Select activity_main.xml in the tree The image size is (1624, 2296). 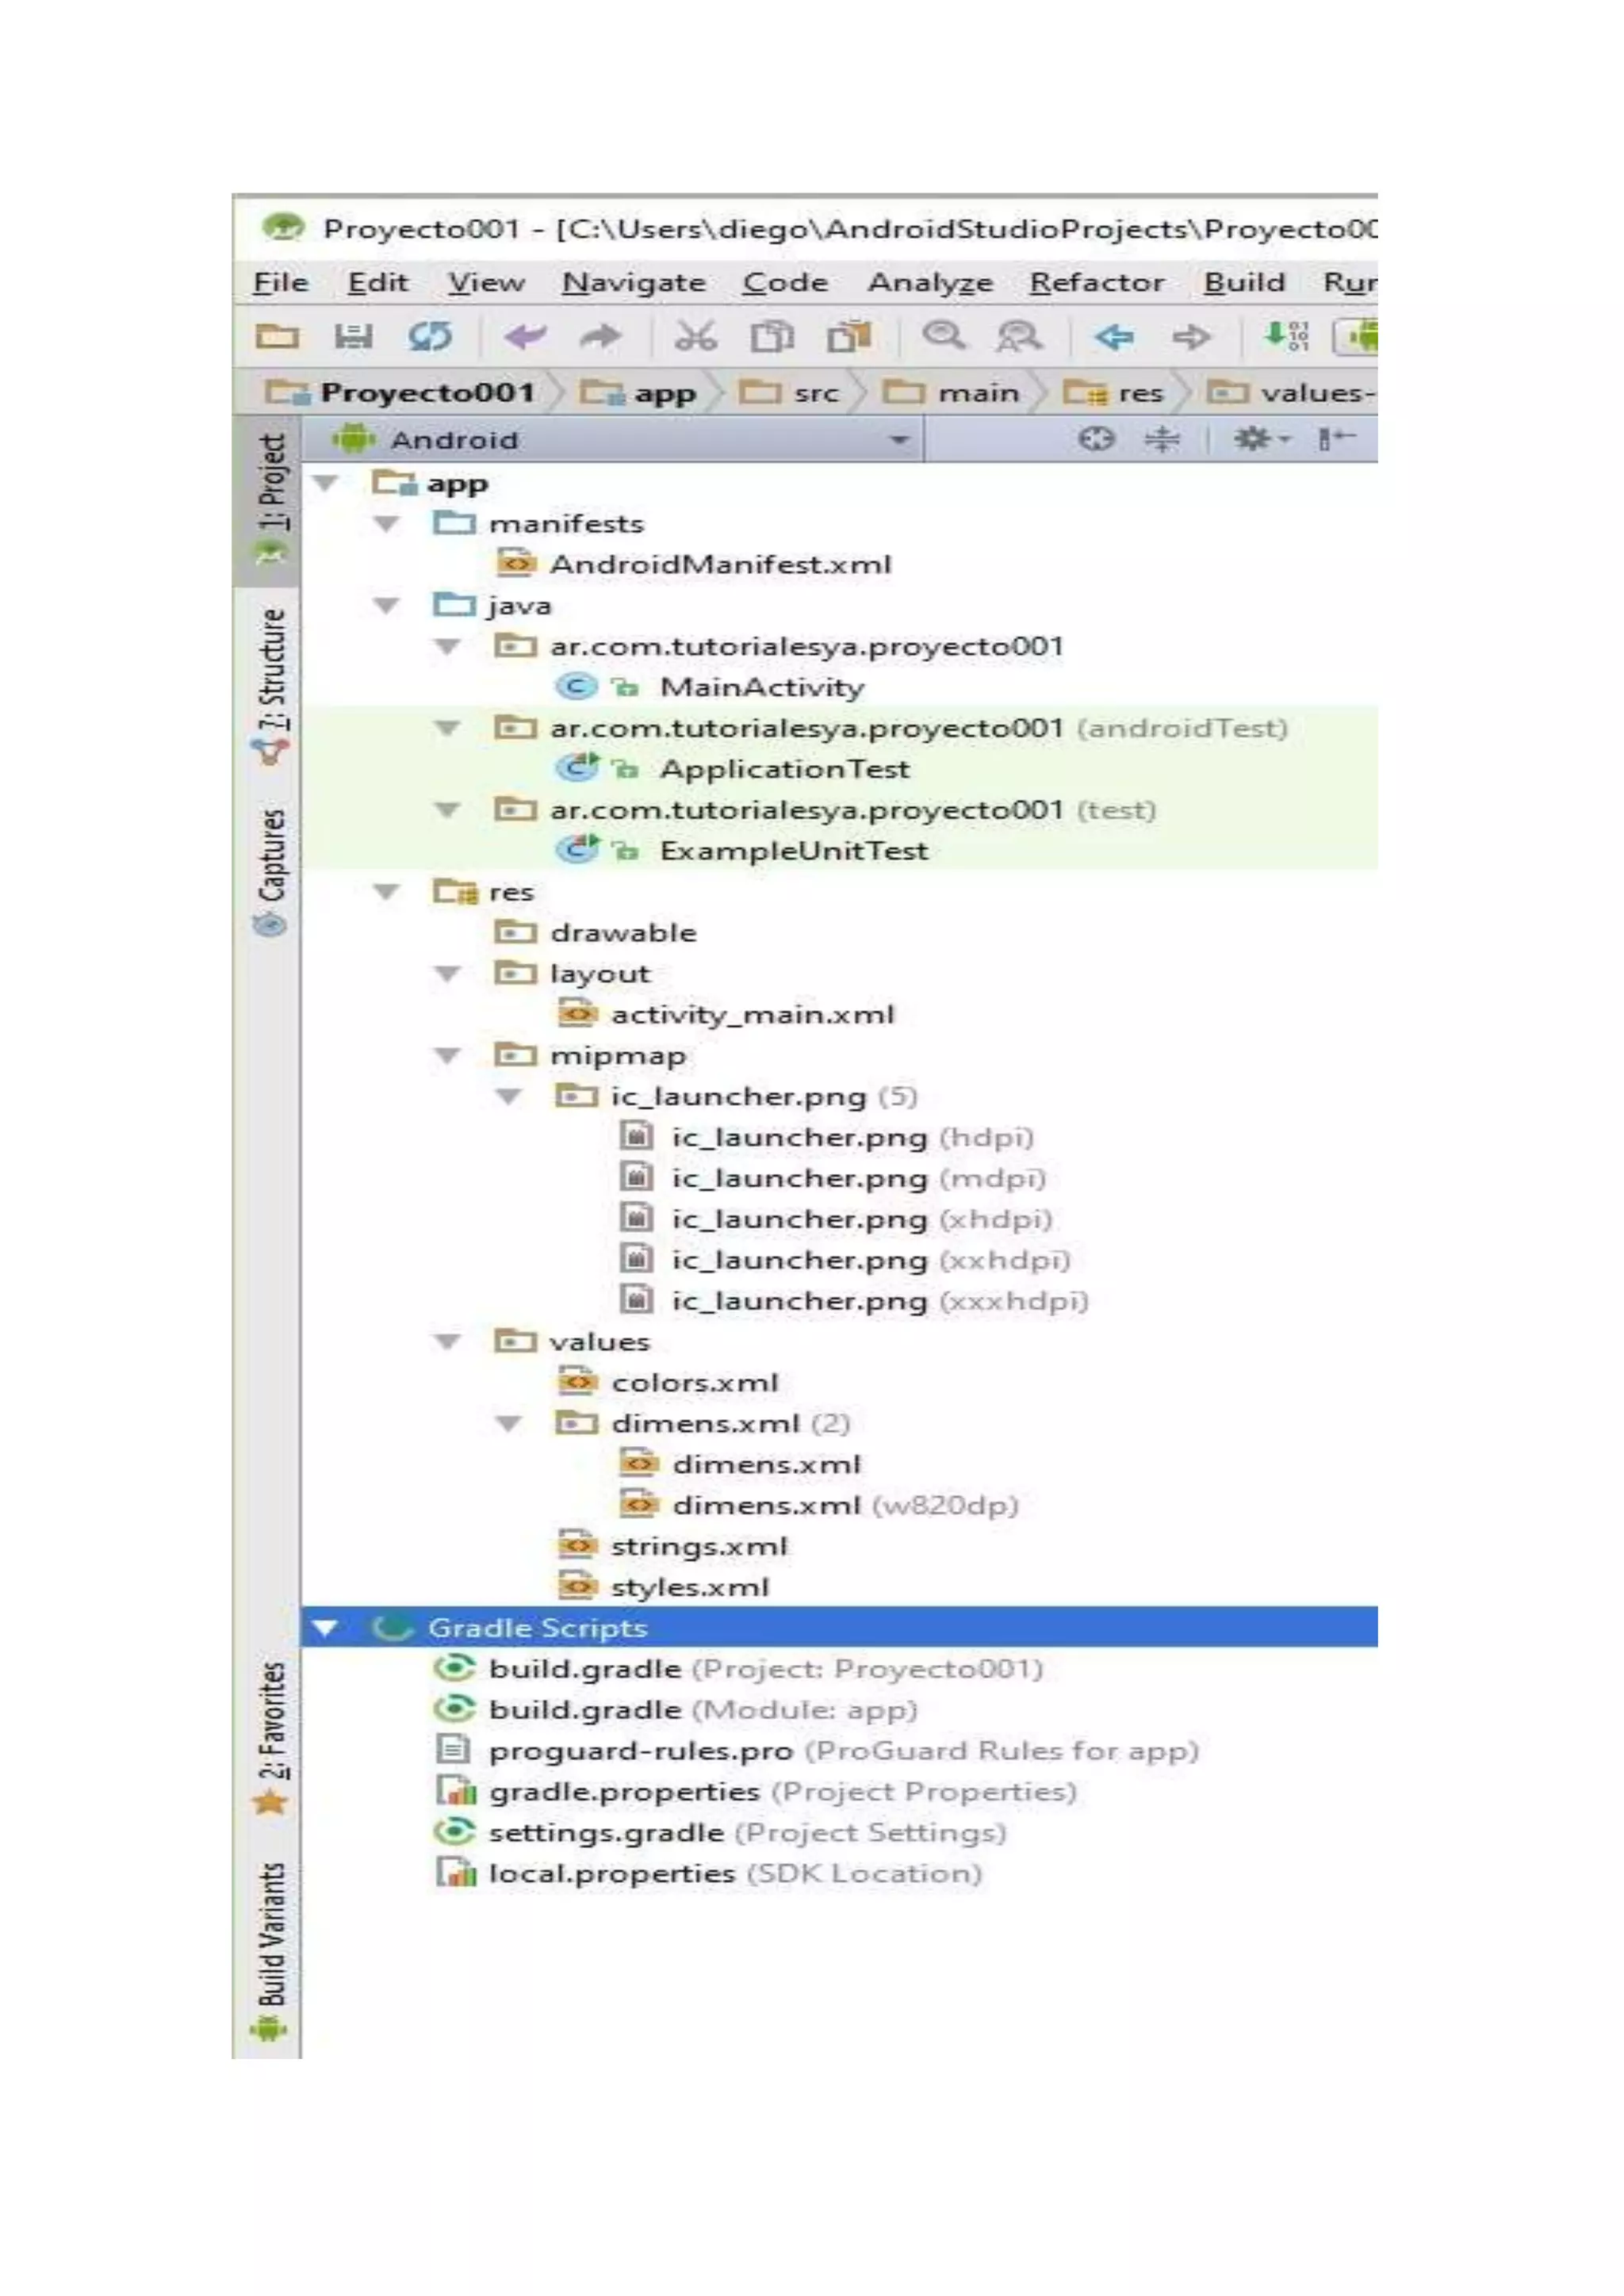pyautogui.click(x=752, y=1015)
